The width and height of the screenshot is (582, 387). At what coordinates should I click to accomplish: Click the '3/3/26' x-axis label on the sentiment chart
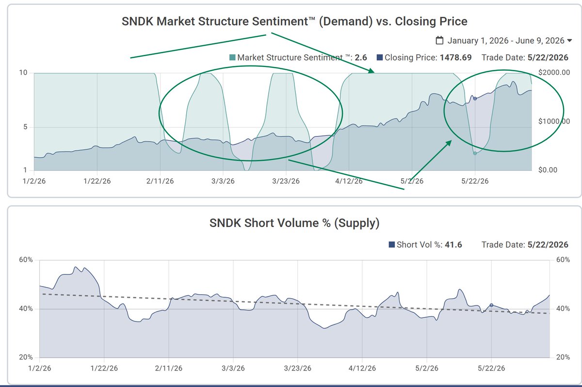tap(223, 181)
